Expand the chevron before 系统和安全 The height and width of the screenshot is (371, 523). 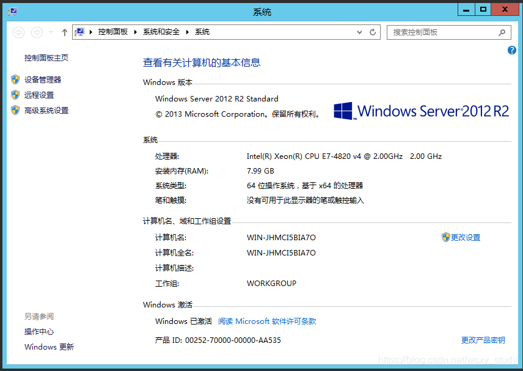click(x=136, y=32)
